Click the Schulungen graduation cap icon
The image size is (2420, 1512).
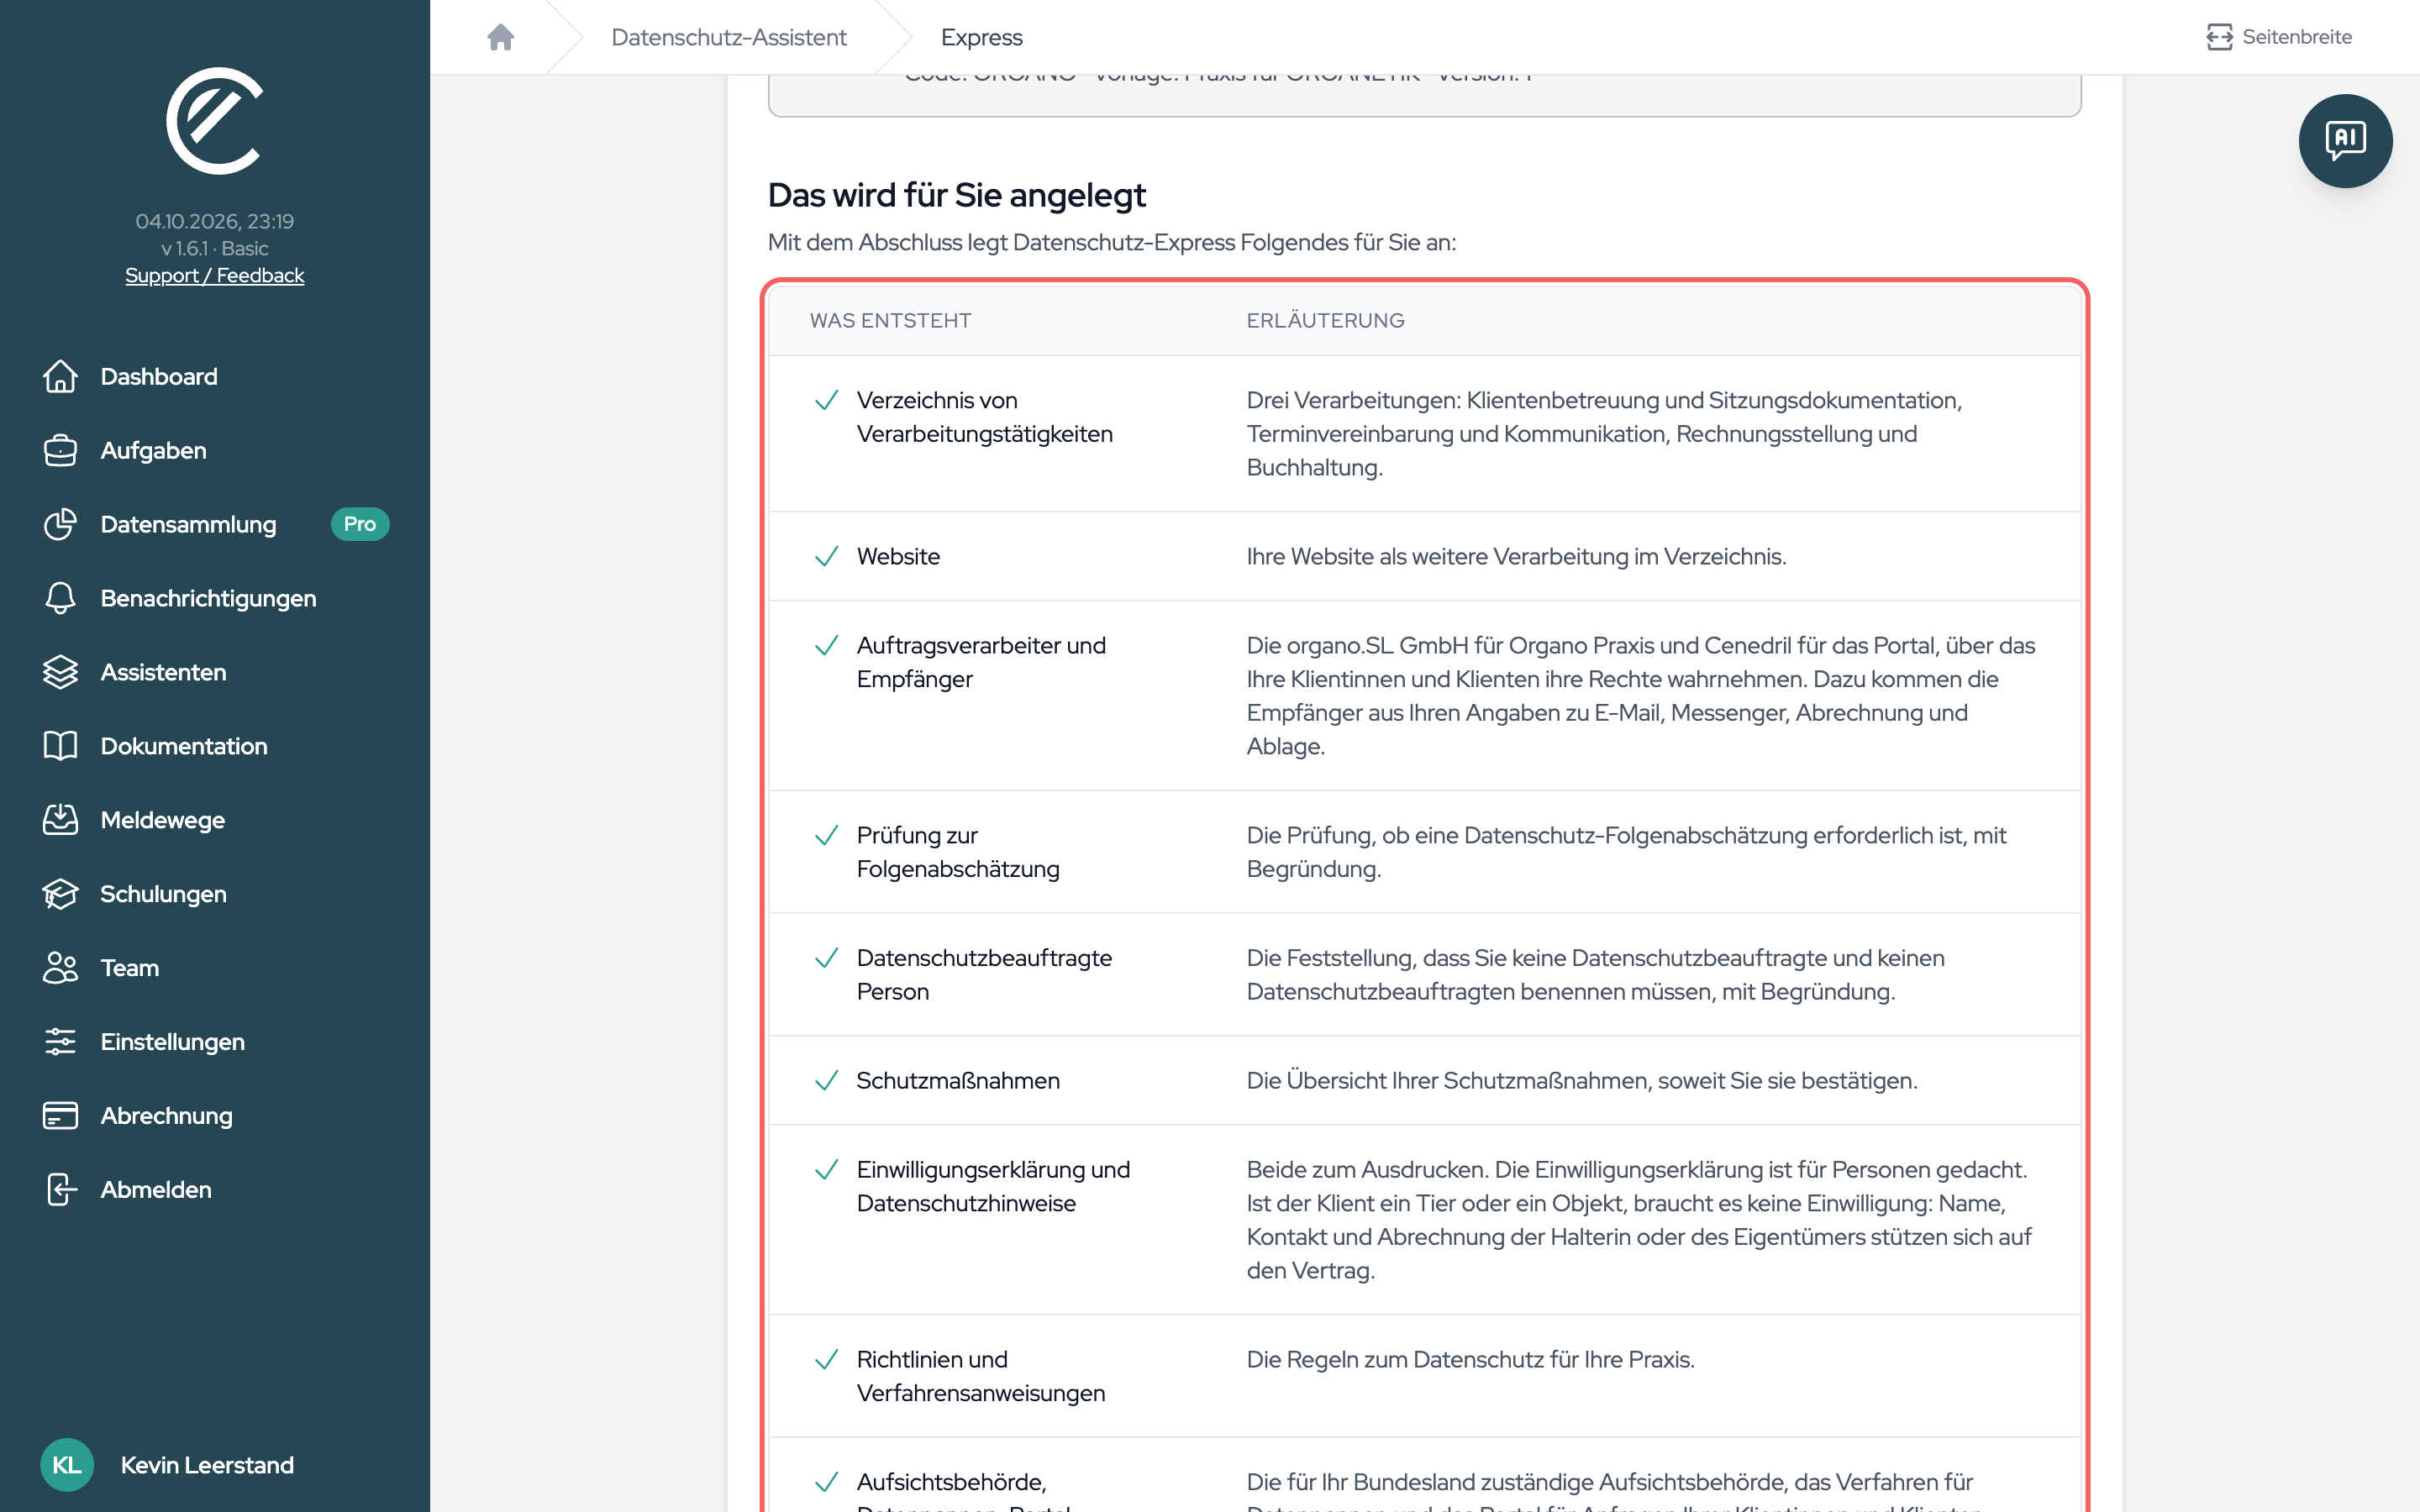coord(60,894)
